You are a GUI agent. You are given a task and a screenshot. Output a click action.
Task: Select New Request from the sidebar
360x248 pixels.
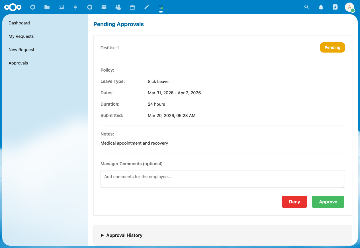21,49
